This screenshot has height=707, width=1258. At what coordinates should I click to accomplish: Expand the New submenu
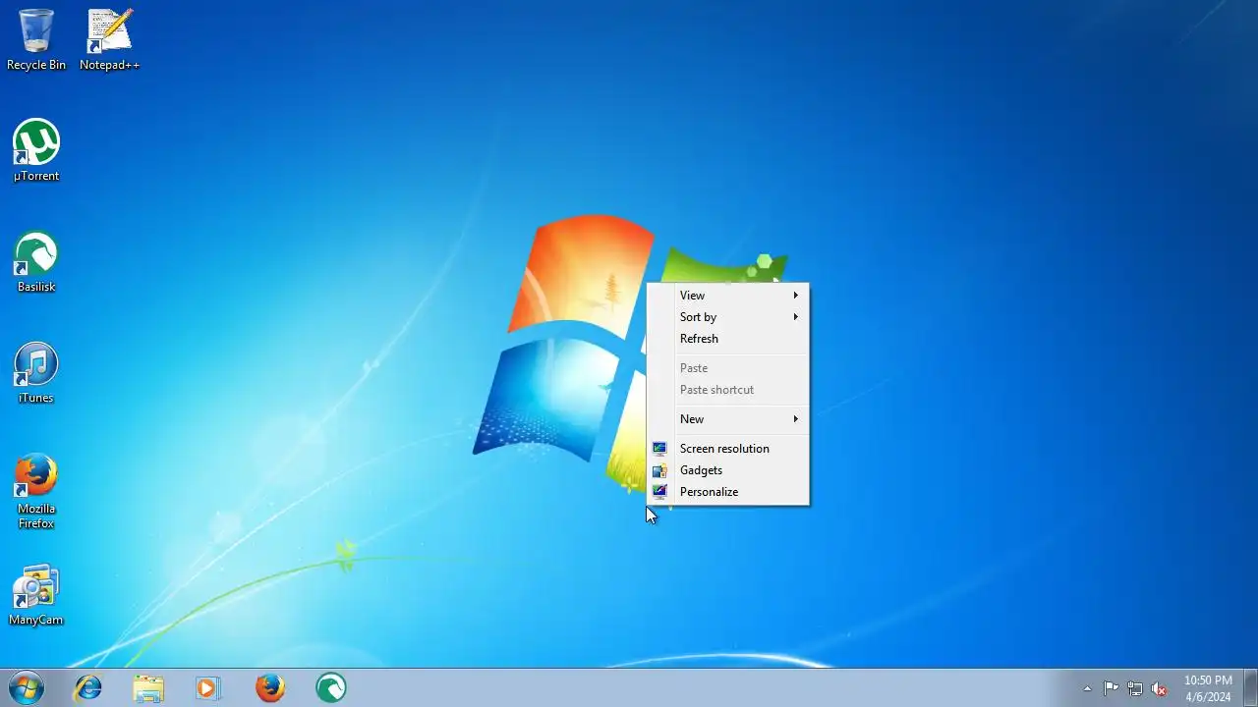coord(727,419)
